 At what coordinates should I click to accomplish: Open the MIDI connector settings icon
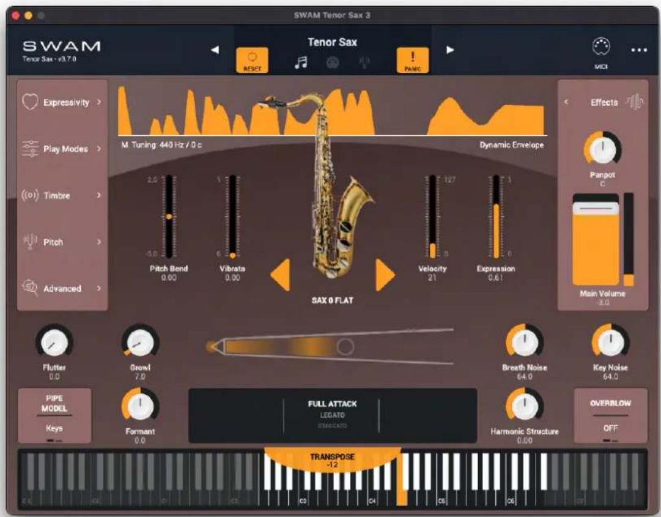pyautogui.click(x=601, y=46)
